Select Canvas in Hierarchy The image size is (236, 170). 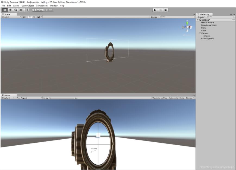[205, 33]
